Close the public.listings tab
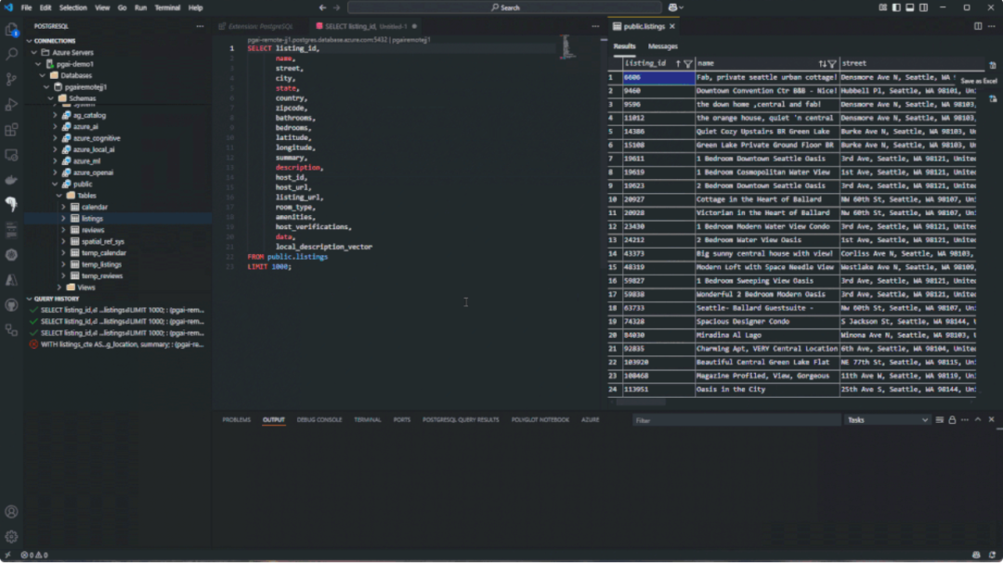 [x=672, y=26]
